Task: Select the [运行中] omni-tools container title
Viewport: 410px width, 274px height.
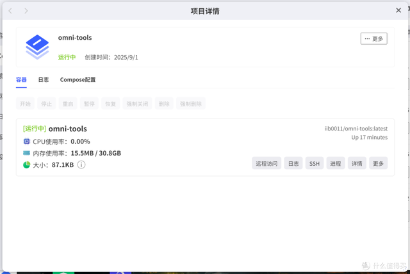Action: [x=55, y=129]
